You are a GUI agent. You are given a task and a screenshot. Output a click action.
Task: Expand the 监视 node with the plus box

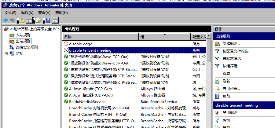click(6, 53)
